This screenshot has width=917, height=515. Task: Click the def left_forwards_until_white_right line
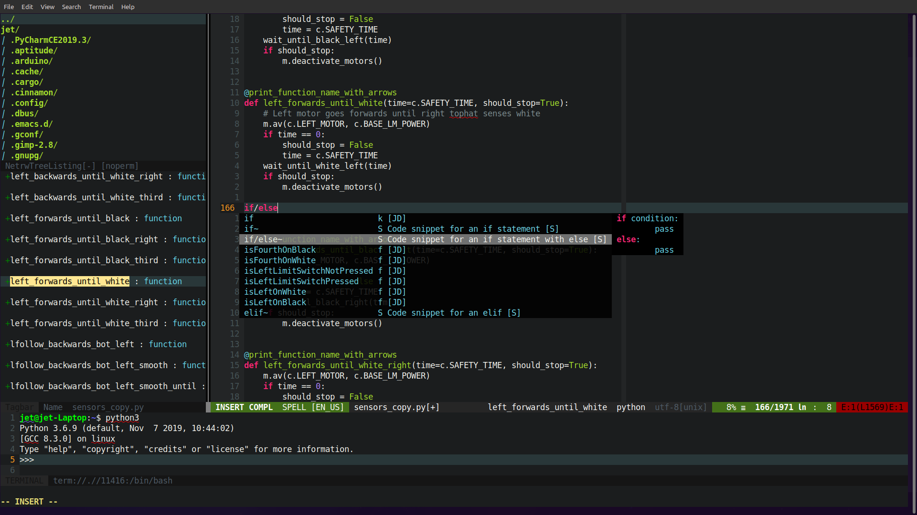(x=420, y=365)
